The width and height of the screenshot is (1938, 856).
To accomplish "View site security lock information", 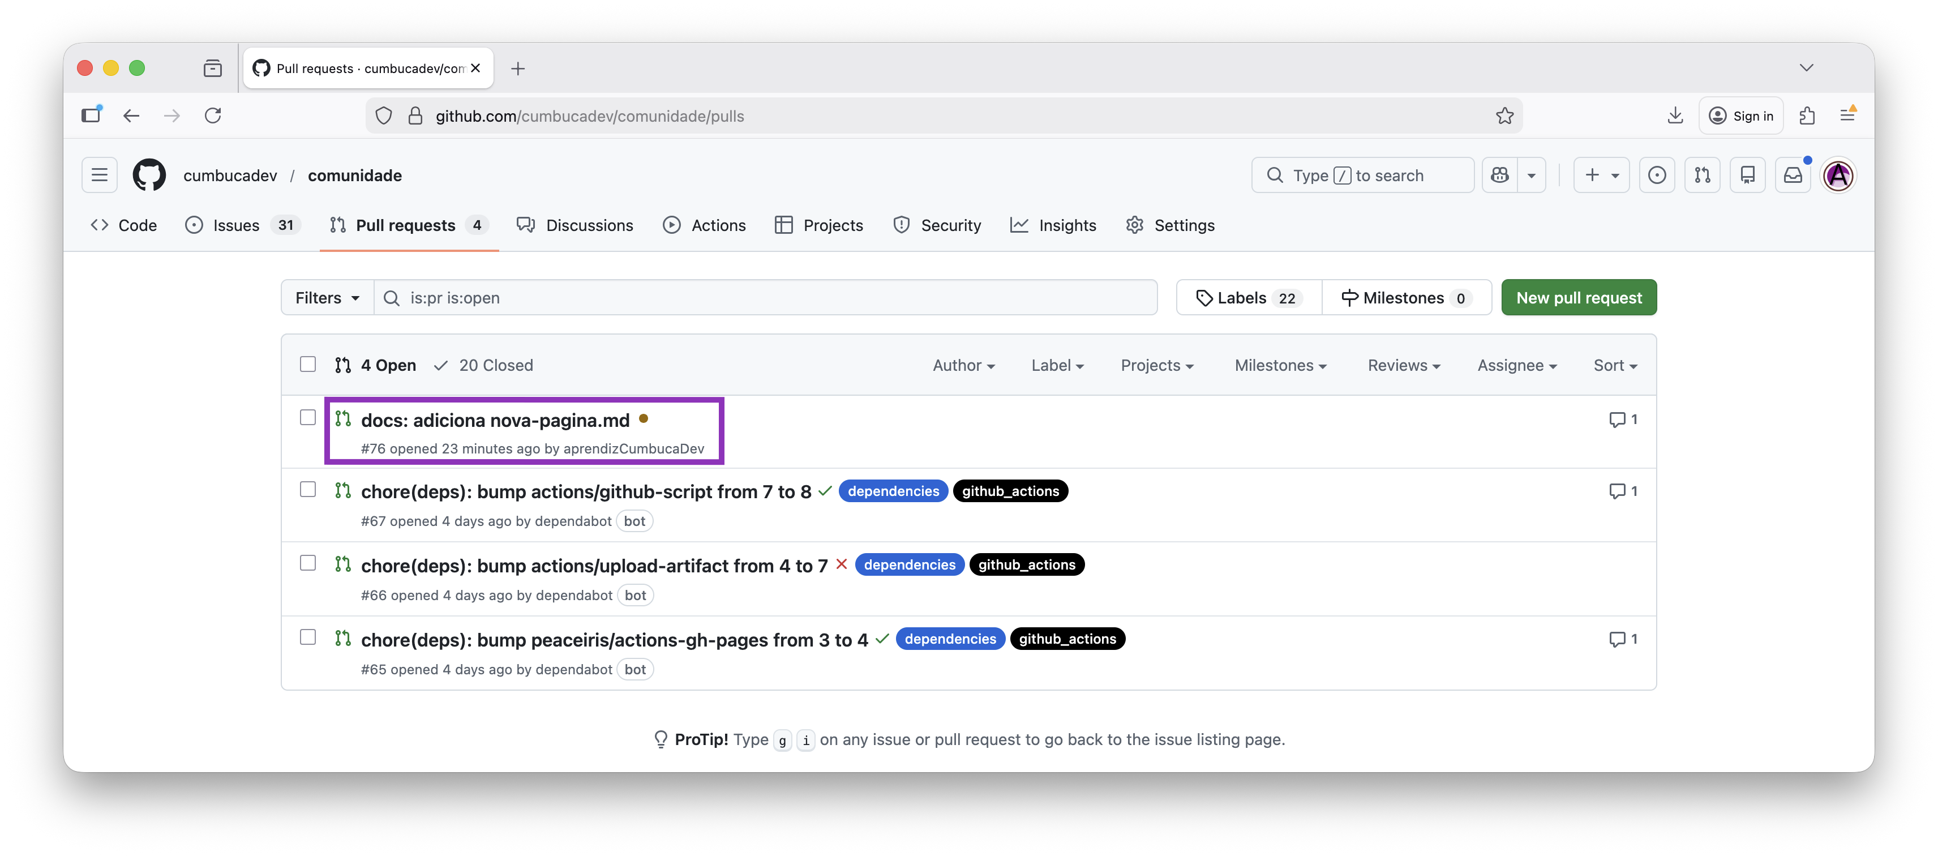I will [x=415, y=116].
